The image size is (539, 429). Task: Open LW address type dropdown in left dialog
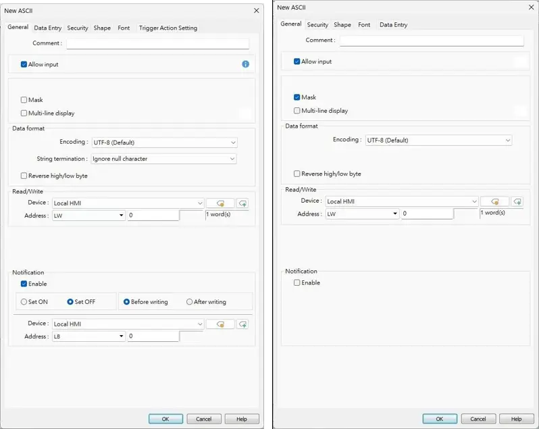point(88,216)
